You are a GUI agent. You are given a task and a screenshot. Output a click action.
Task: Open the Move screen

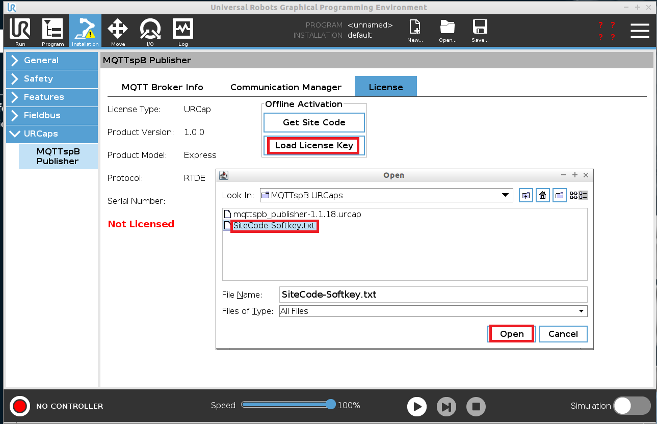118,32
